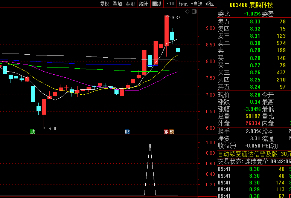This screenshot has height=198, width=291.
Task: Open the 统计 statistics tool
Action: pos(144,4)
